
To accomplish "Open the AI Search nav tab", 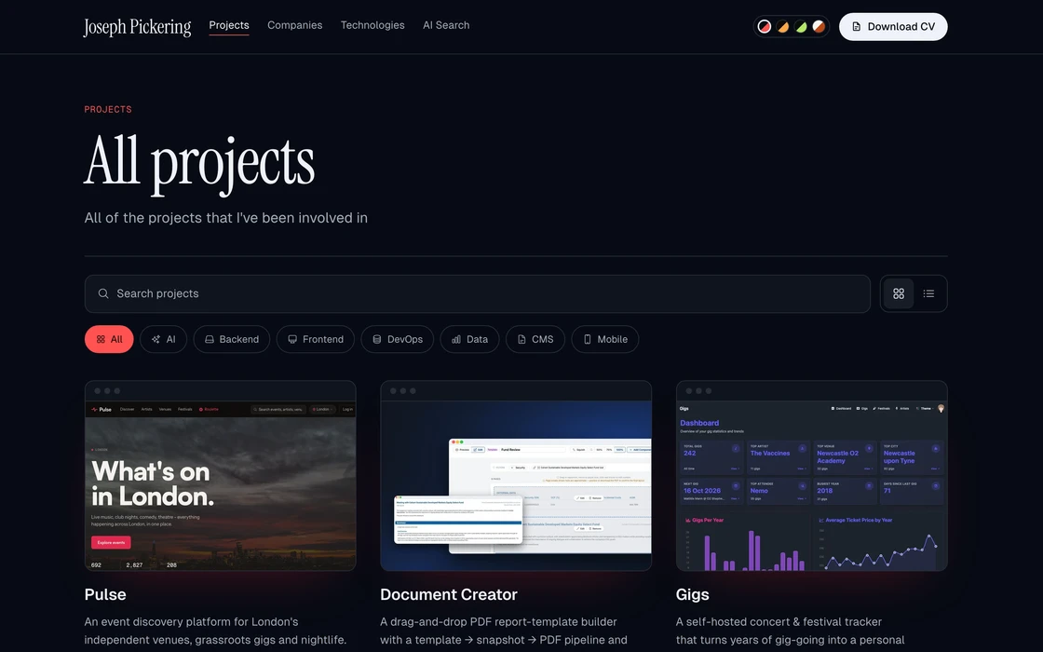I will (x=446, y=25).
